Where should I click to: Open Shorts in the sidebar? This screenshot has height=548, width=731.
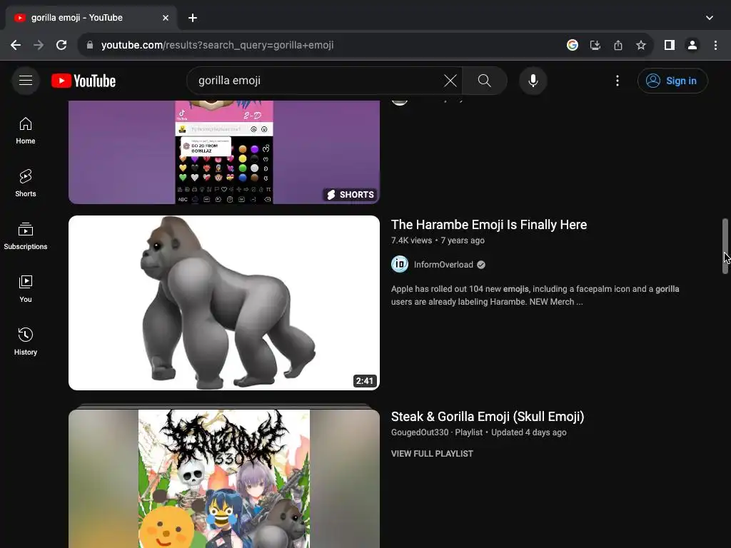(26, 183)
